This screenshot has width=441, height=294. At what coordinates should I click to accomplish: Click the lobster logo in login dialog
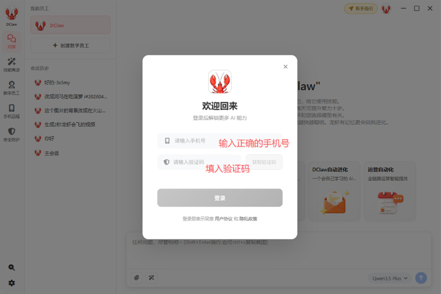point(219,81)
